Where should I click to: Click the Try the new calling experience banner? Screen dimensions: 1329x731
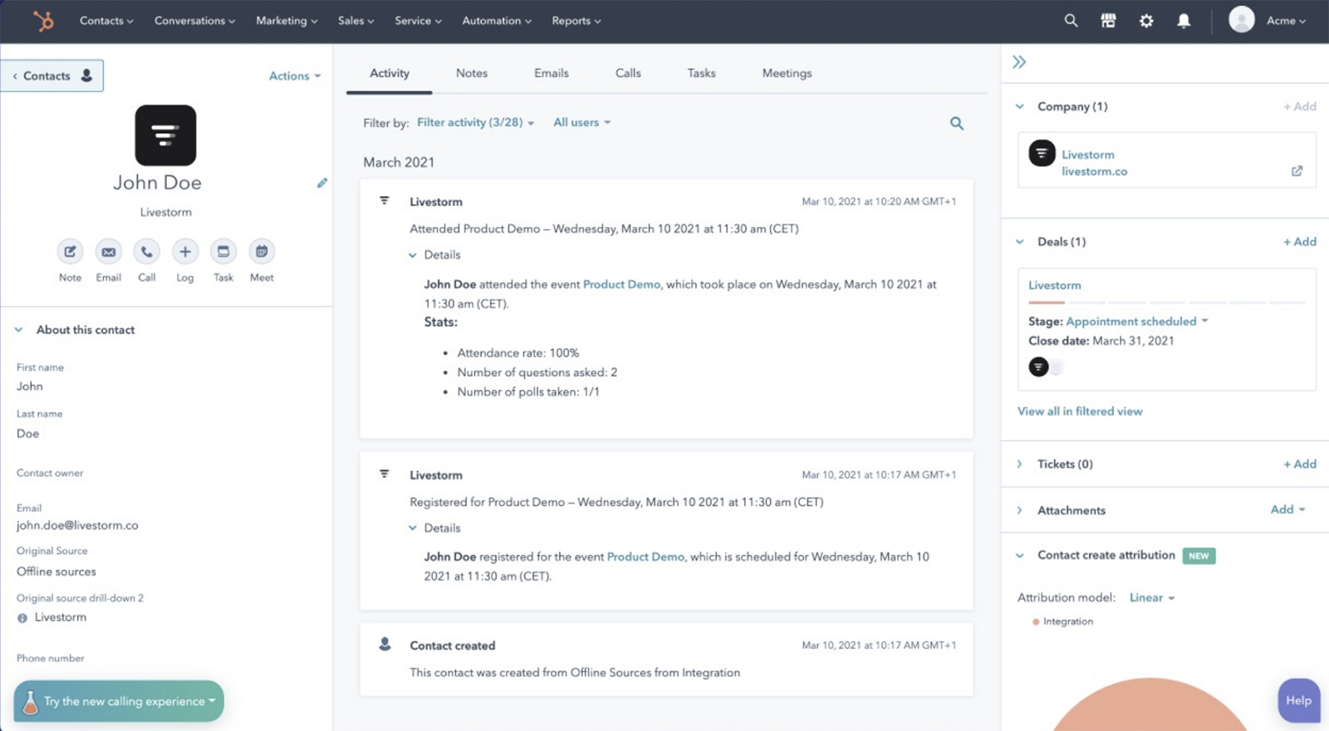pos(119,701)
